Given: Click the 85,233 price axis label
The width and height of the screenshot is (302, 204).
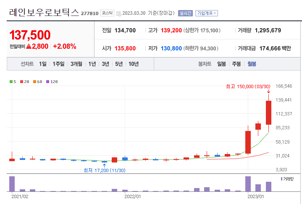Looking at the screenshot, I should tap(283, 128).
